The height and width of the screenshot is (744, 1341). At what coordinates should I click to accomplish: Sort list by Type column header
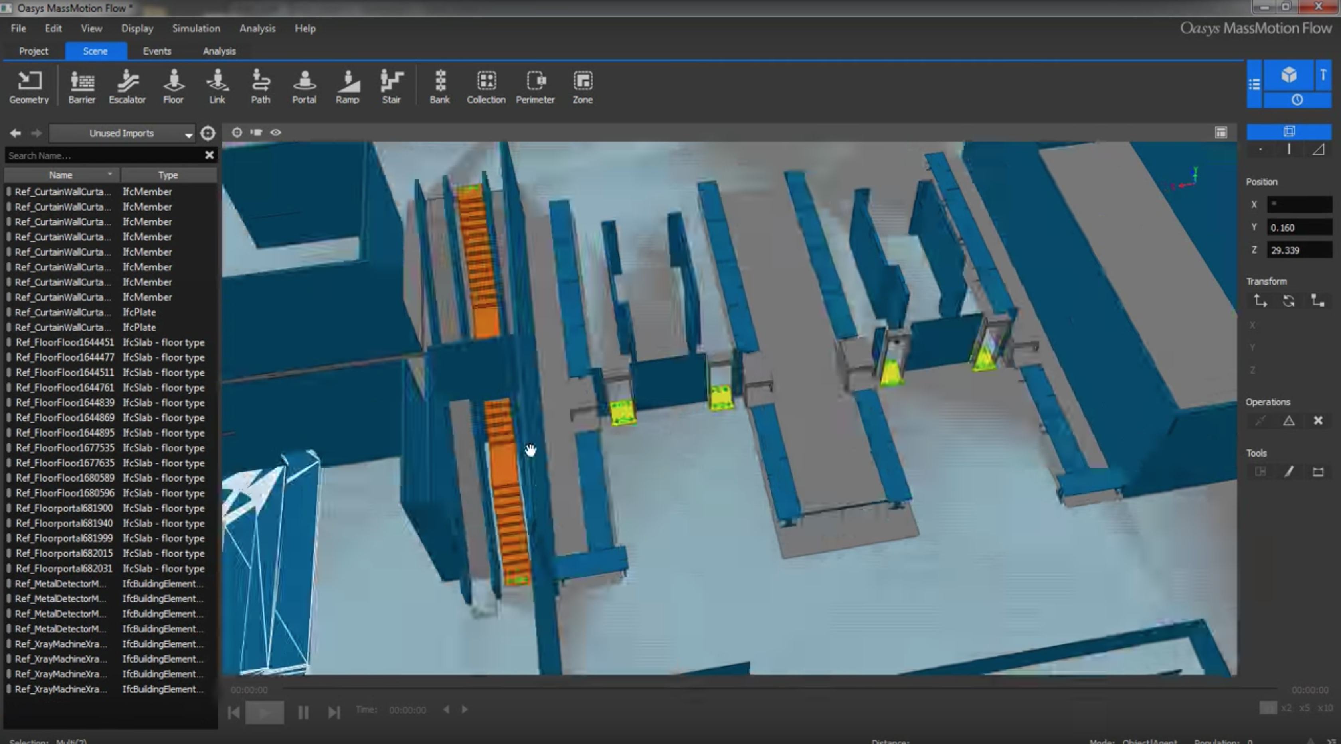click(168, 175)
